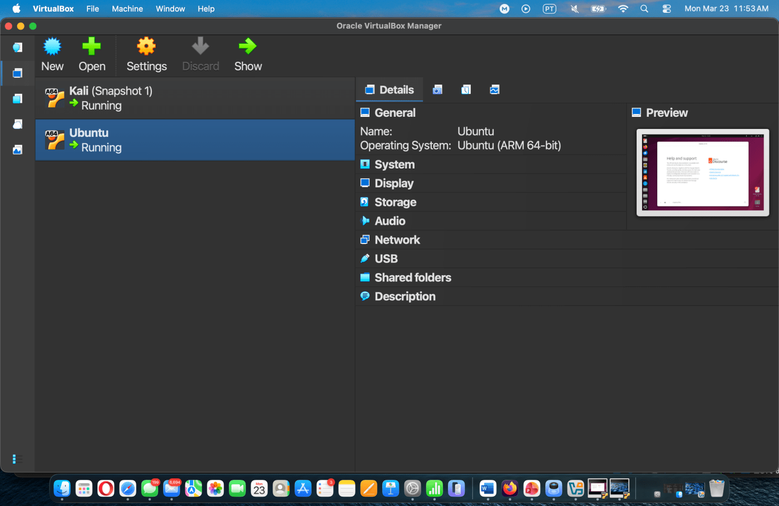Click the New virtual machine button

pos(52,55)
